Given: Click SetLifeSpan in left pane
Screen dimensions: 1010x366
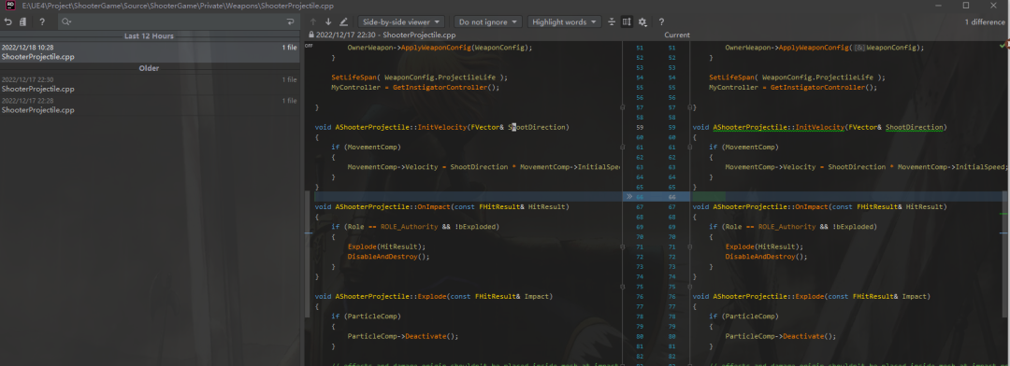Looking at the screenshot, I should 353,77.
